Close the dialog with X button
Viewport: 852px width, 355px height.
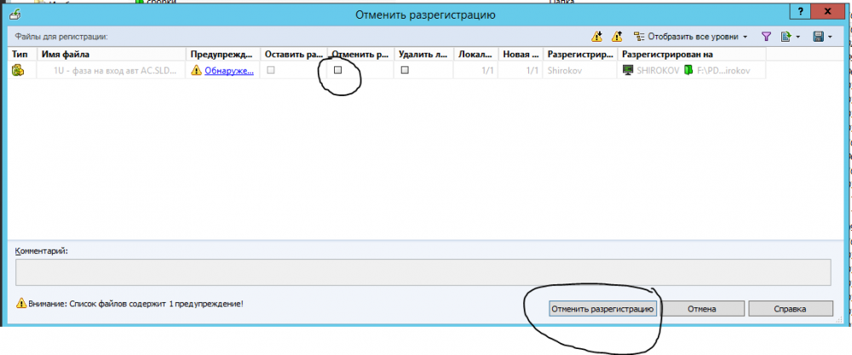click(828, 12)
